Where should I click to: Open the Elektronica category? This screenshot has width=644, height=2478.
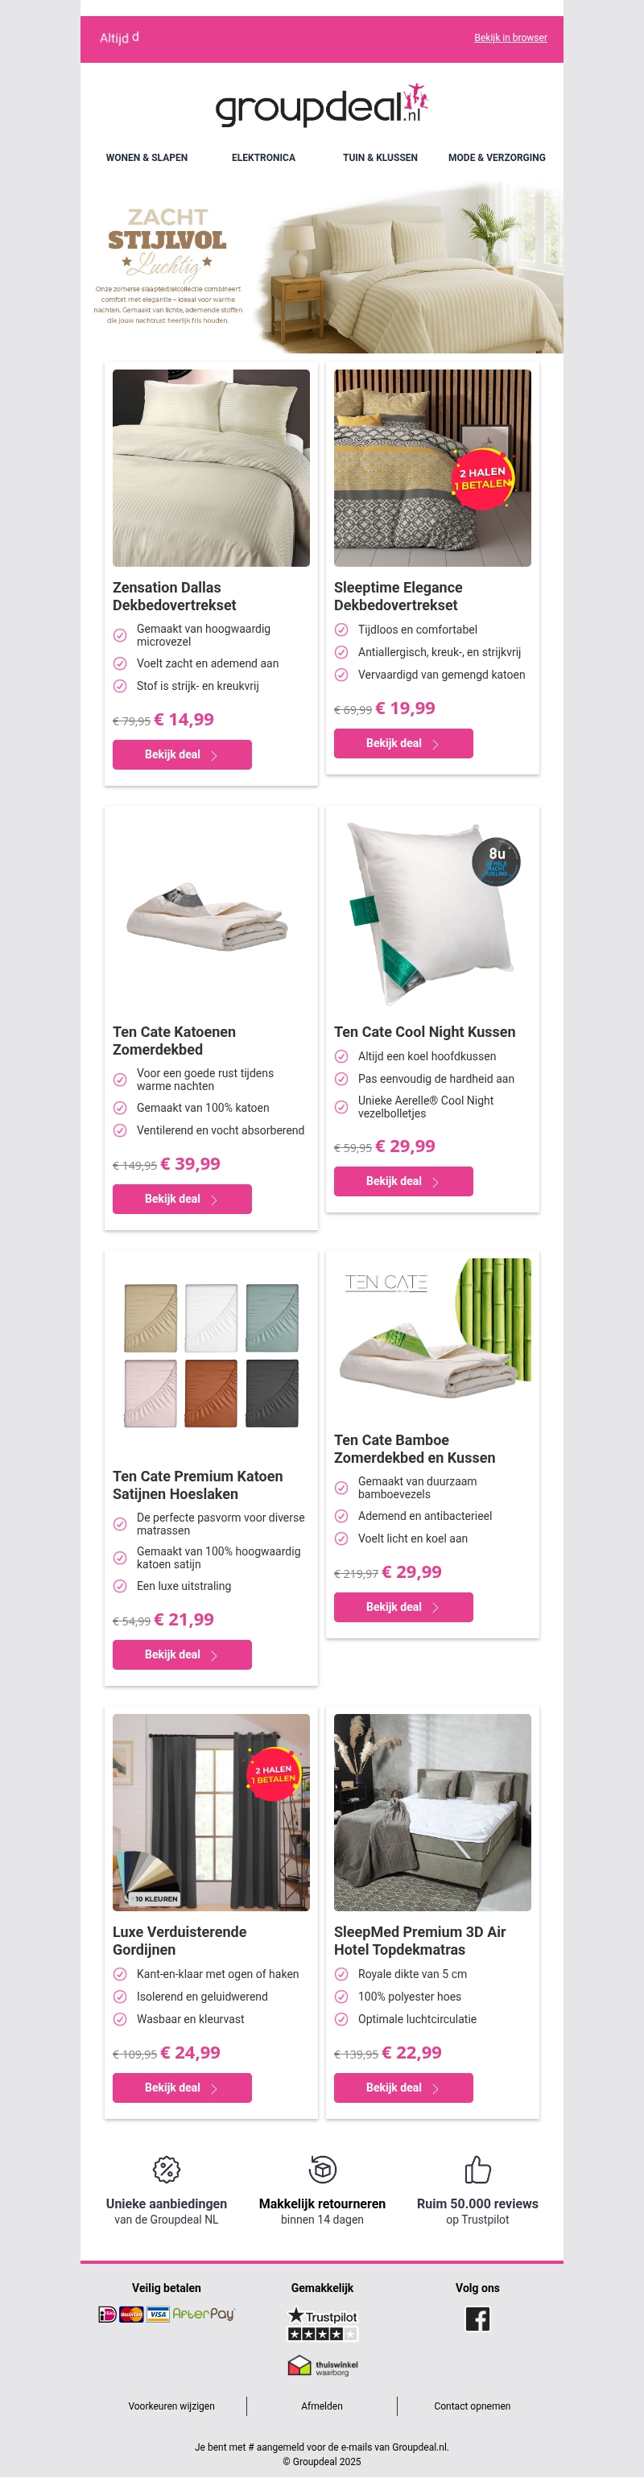(263, 158)
